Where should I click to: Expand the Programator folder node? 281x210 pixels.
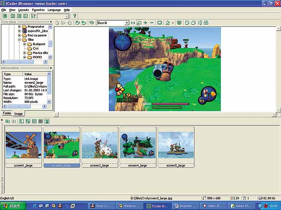(x=19, y=27)
